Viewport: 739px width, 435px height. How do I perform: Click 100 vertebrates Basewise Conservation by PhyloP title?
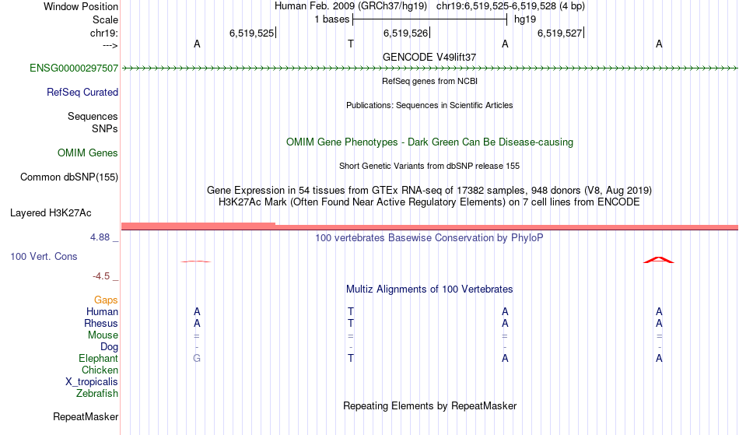[x=429, y=238]
